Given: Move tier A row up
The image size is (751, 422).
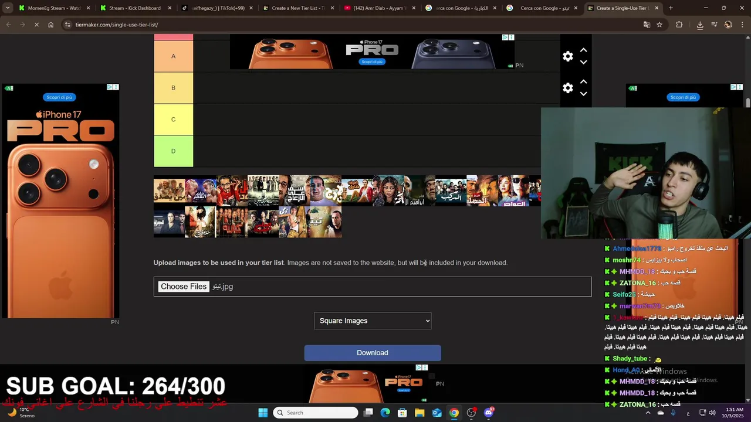Looking at the screenshot, I should [583, 50].
